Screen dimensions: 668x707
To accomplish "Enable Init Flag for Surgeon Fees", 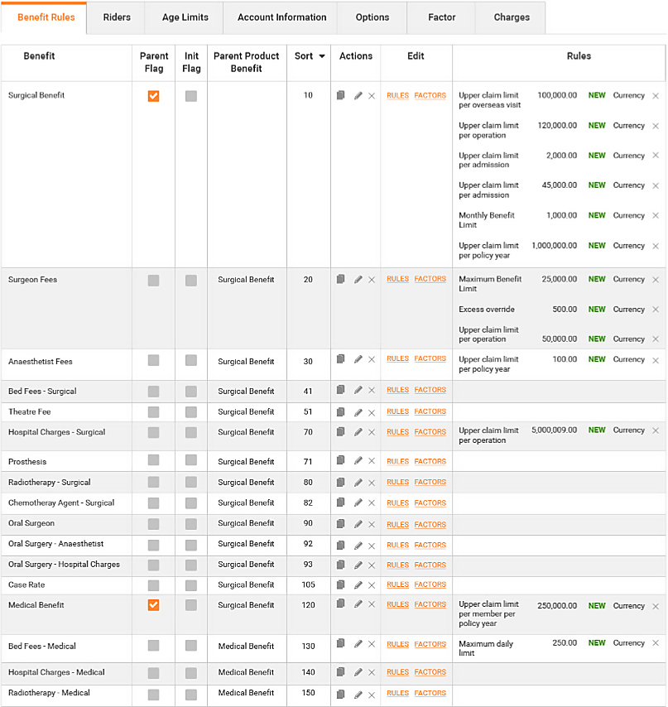I will (191, 281).
